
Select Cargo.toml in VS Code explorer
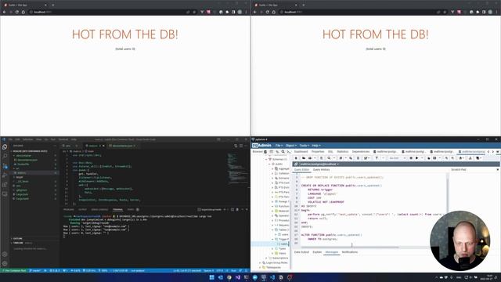(x=22, y=198)
